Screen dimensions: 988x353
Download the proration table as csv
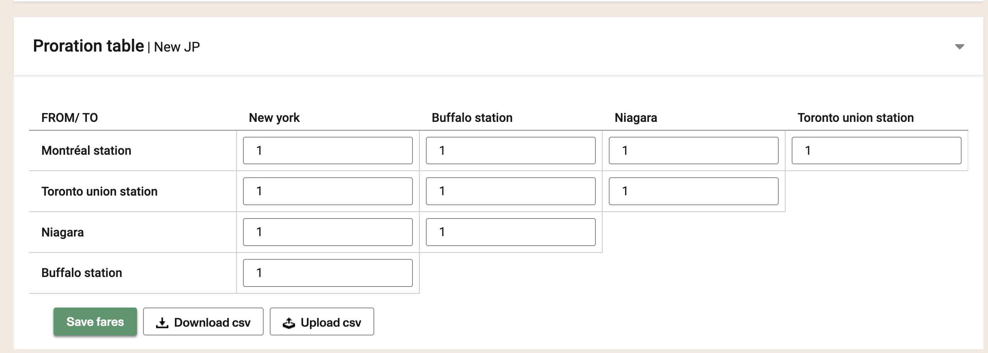203,322
